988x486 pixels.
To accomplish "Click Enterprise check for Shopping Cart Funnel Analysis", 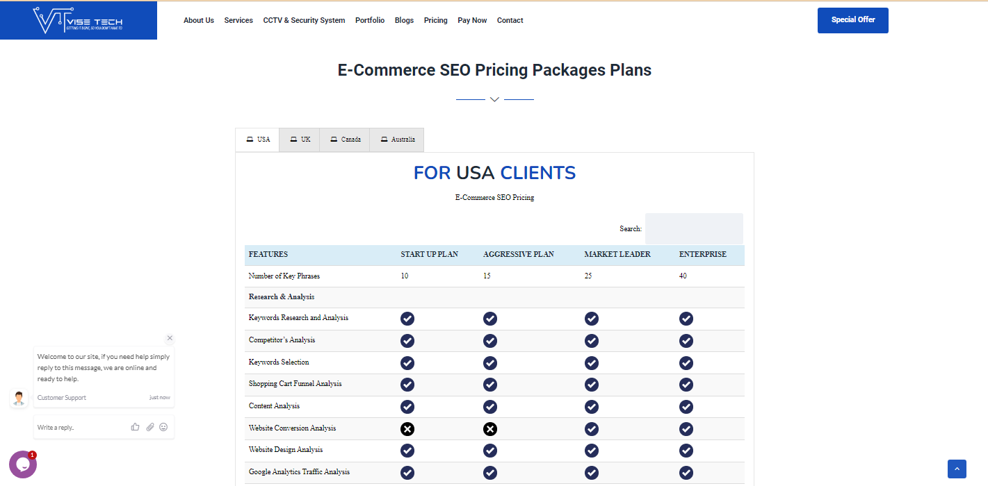I will (x=686, y=385).
